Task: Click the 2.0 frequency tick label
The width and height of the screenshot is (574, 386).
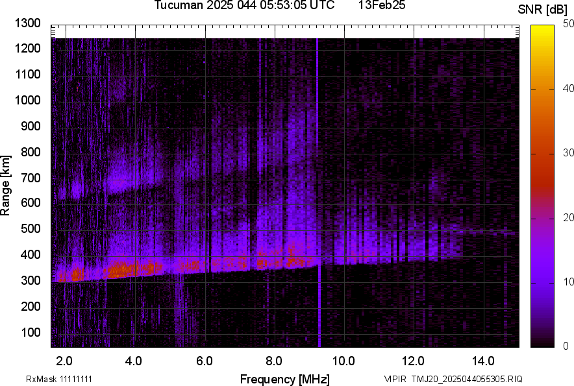Action: click(x=64, y=361)
